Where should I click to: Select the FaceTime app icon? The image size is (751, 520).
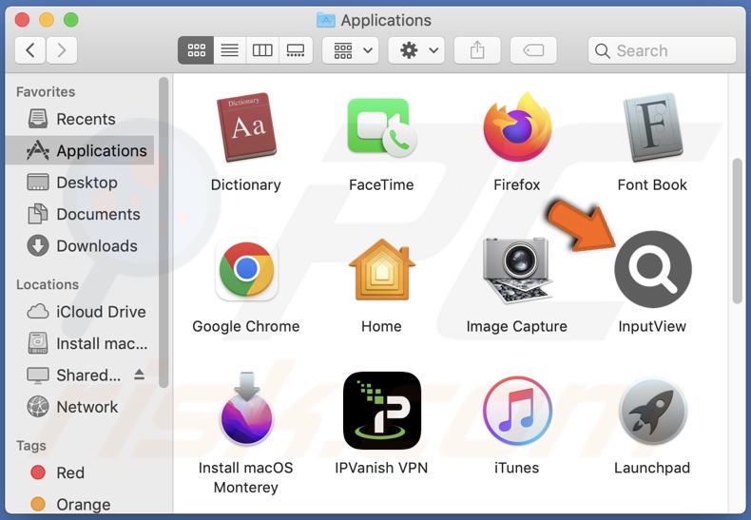point(382,127)
